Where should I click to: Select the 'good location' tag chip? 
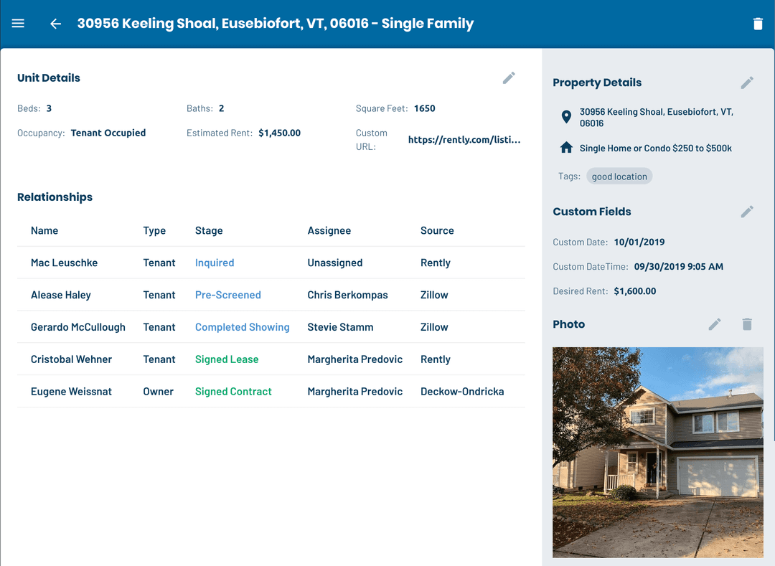pos(619,176)
